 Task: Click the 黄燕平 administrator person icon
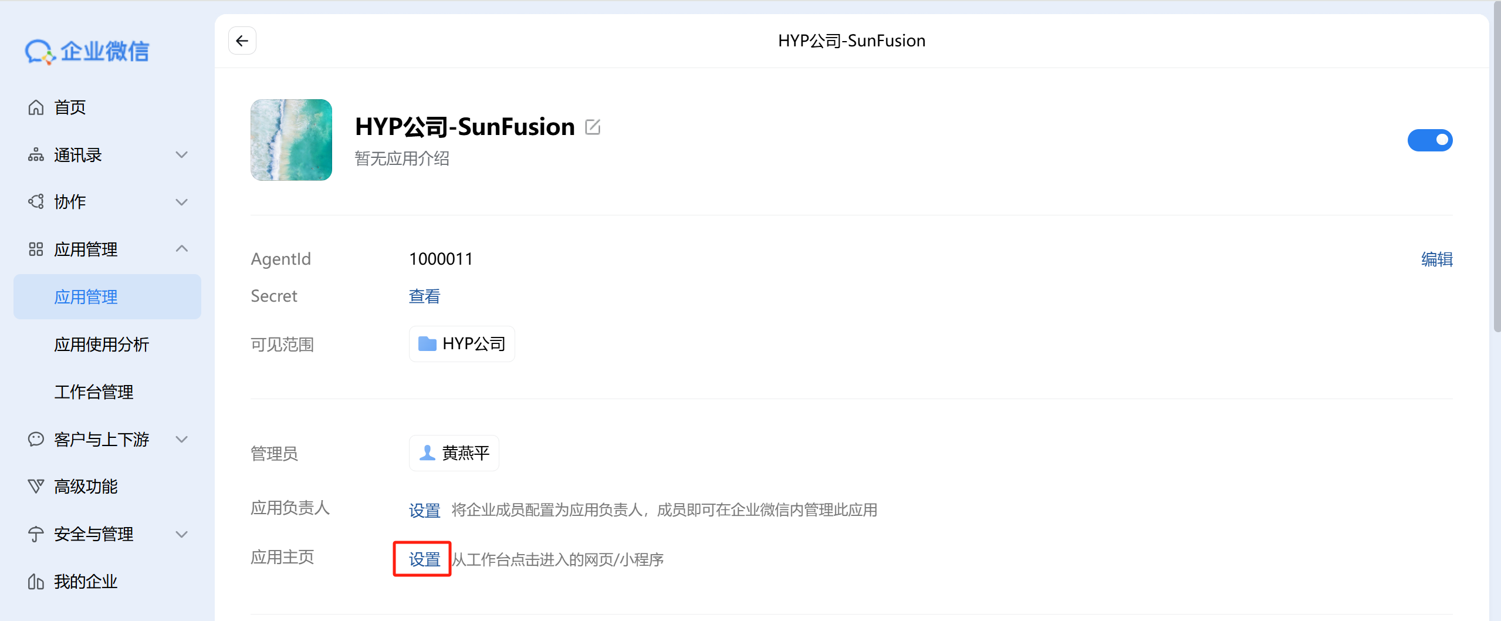click(427, 453)
